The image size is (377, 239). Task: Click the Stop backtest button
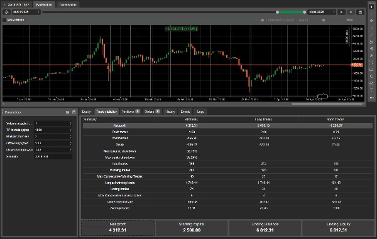click(351, 12)
